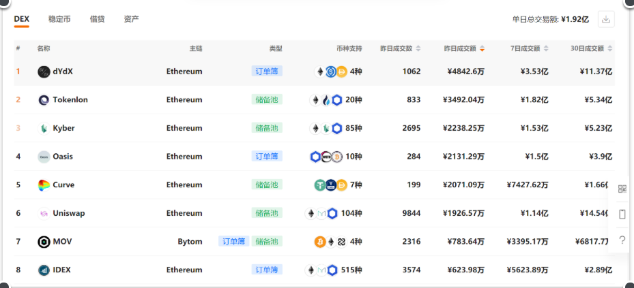Click the Bytom chain cell
The height and width of the screenshot is (288, 634).
(x=190, y=242)
